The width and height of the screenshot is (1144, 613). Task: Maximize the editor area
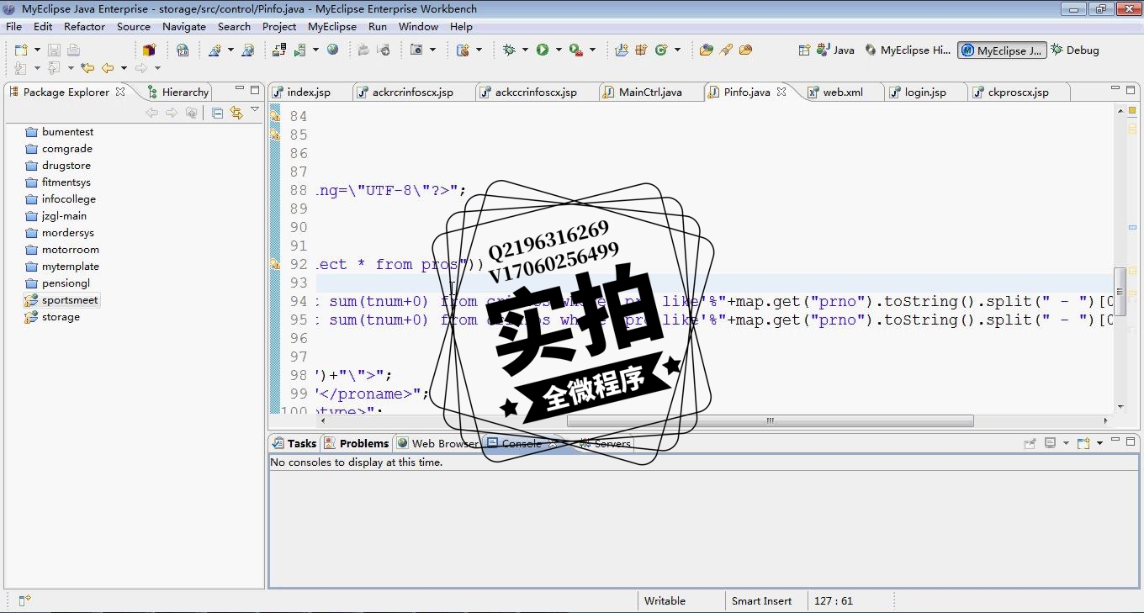pyautogui.click(x=1132, y=89)
